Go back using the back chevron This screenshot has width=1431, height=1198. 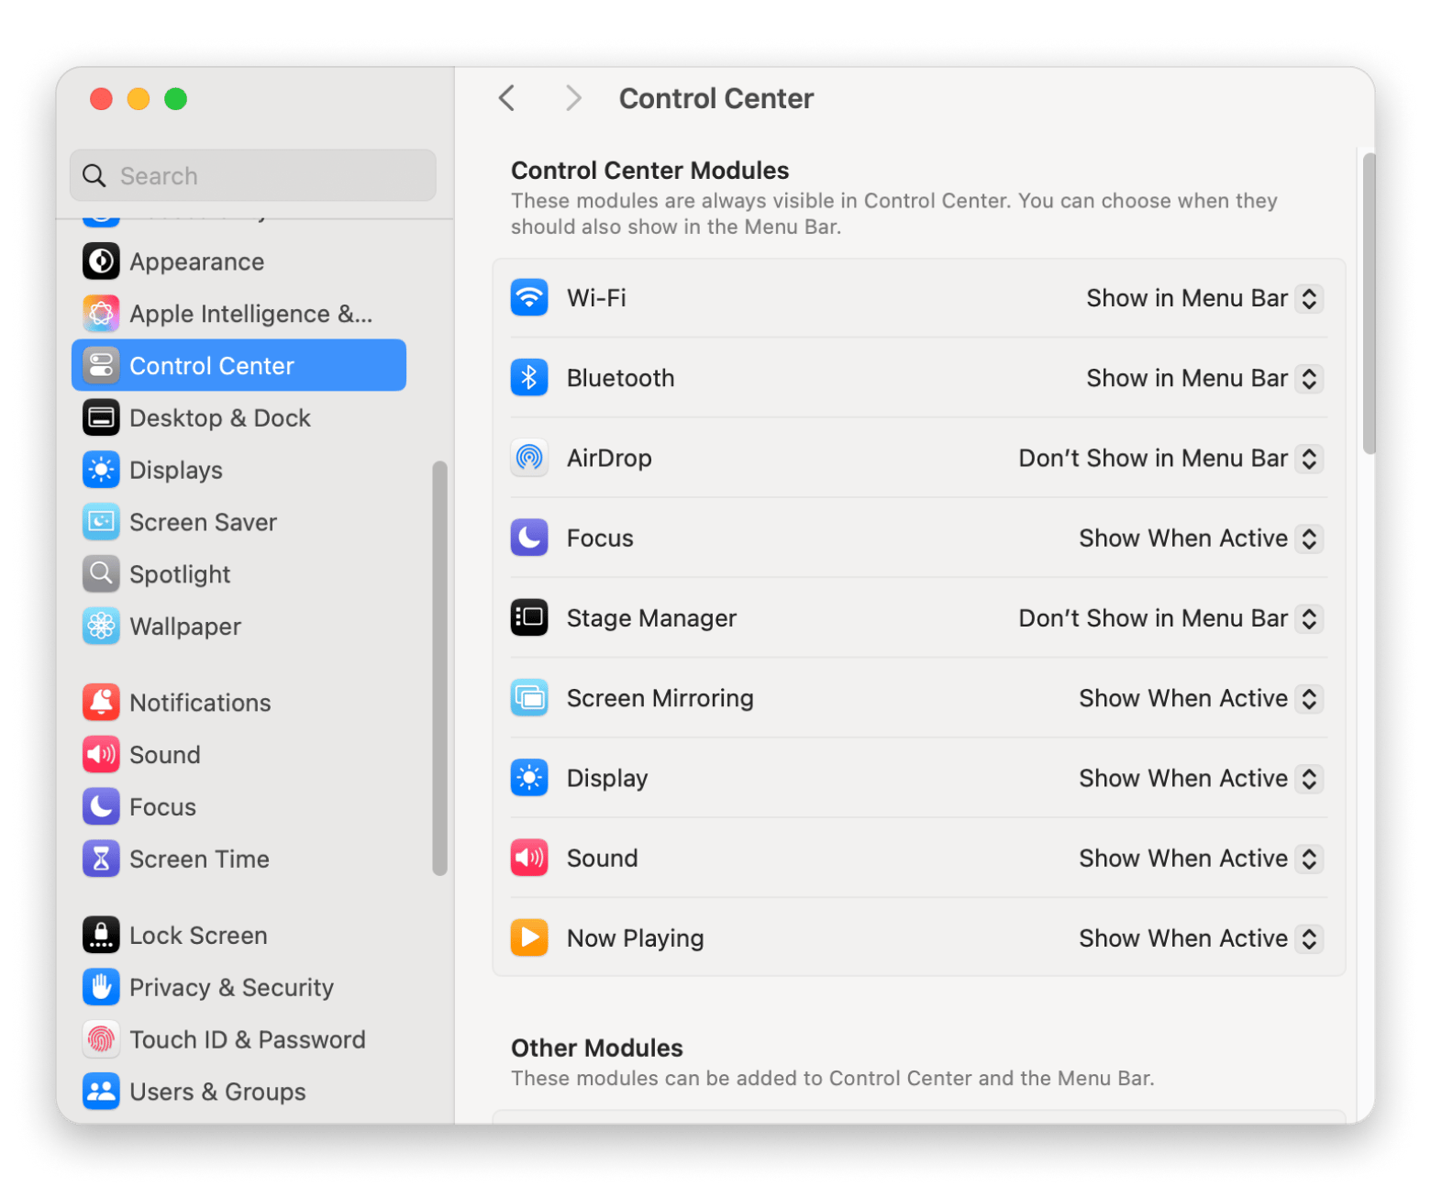[507, 98]
